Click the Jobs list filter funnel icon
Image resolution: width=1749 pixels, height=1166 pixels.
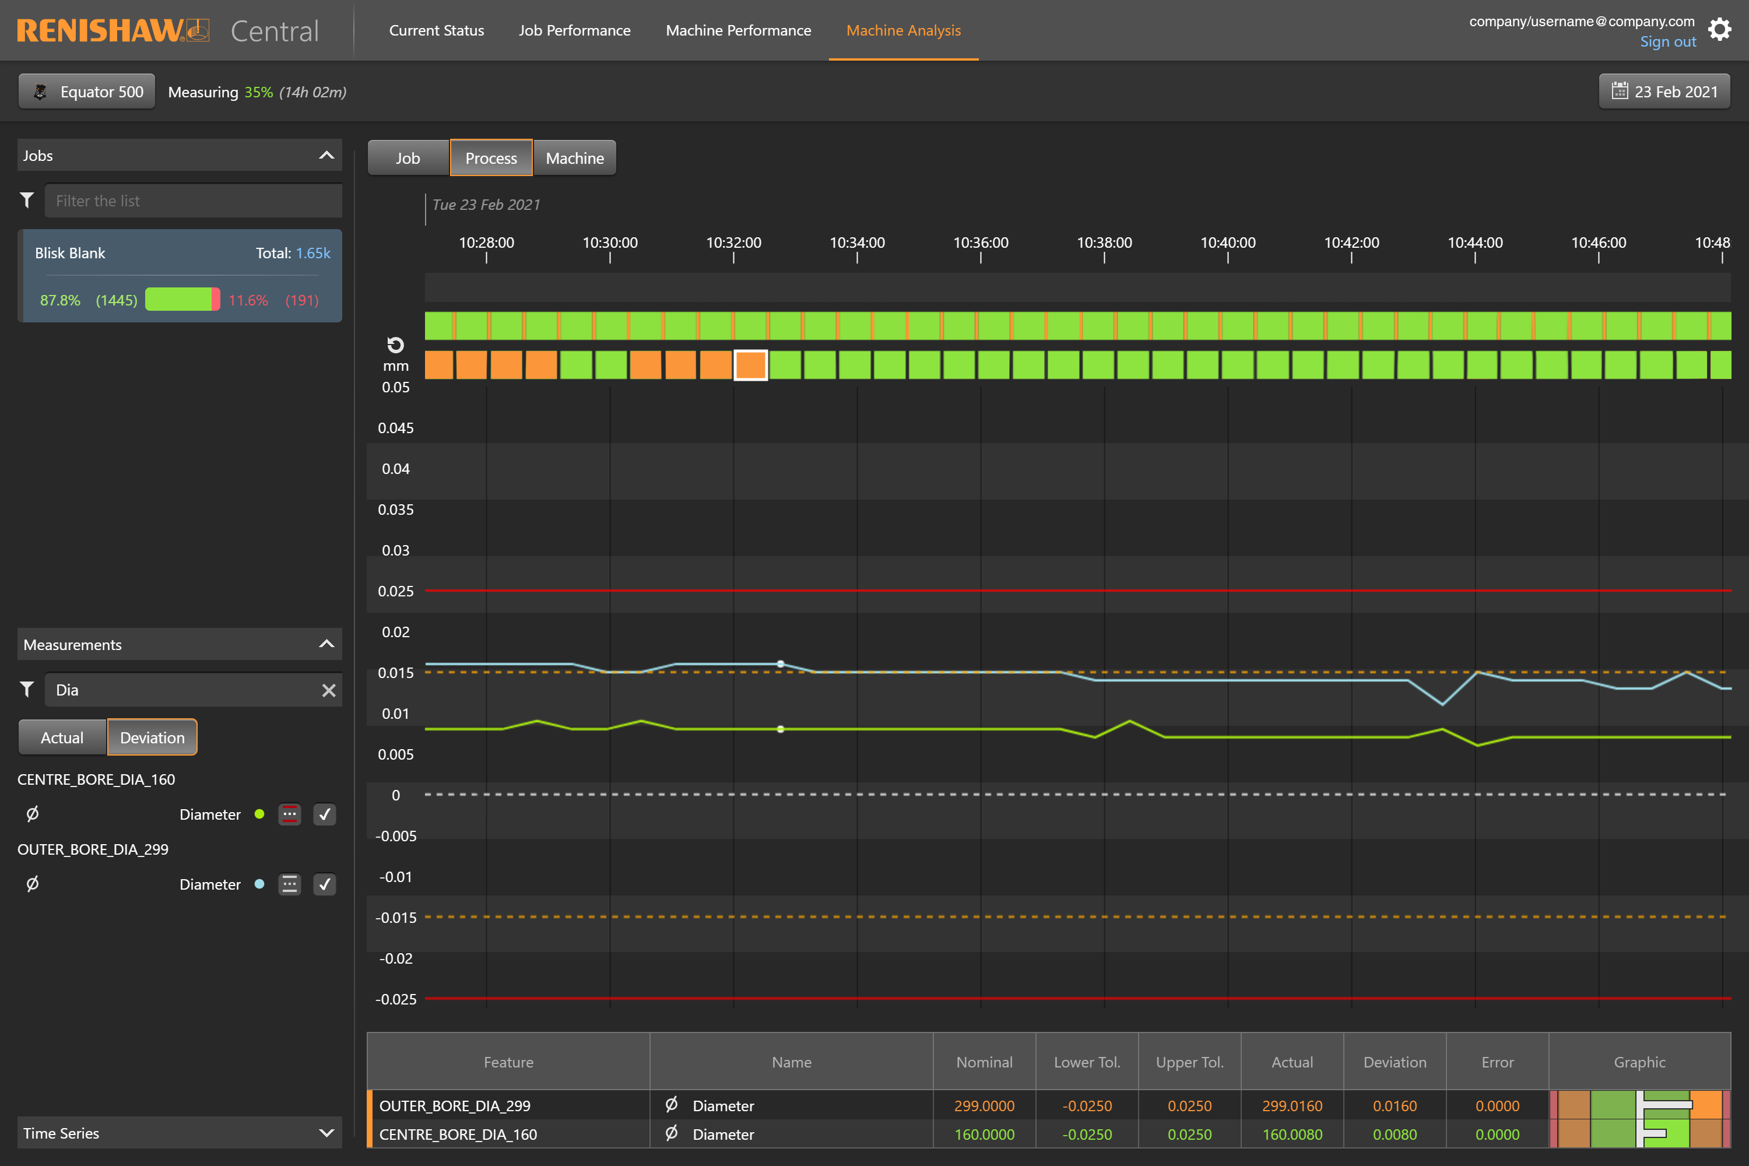(x=27, y=201)
